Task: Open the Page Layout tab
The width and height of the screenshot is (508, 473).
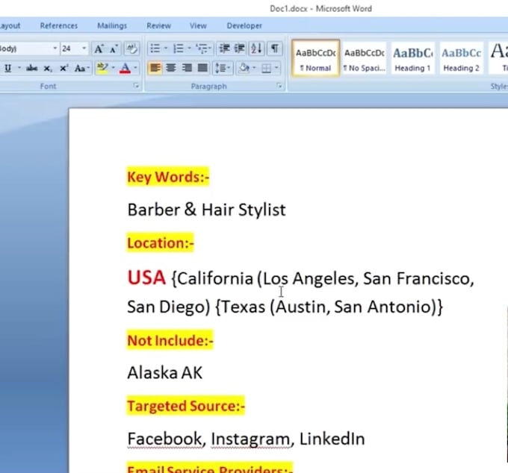Action: [x=10, y=25]
